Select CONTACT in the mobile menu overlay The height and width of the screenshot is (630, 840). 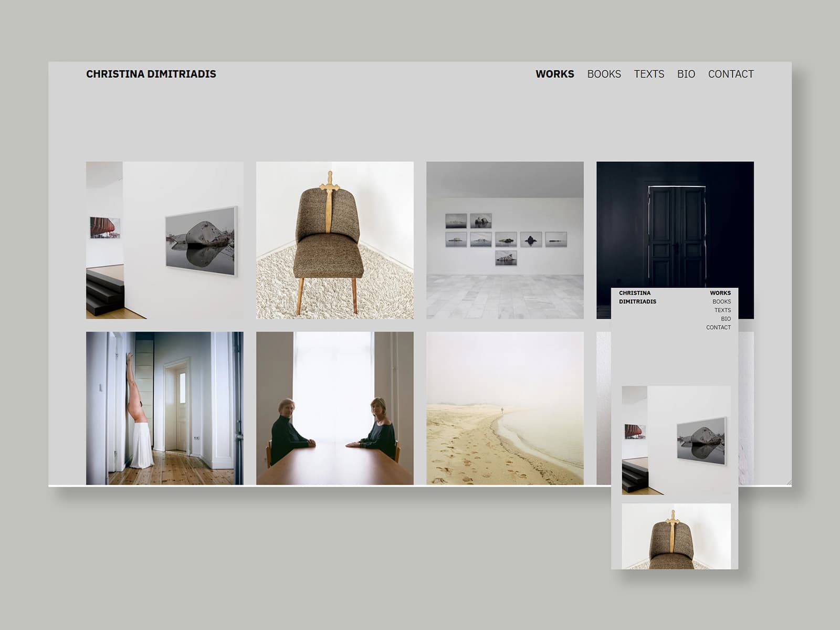718,326
